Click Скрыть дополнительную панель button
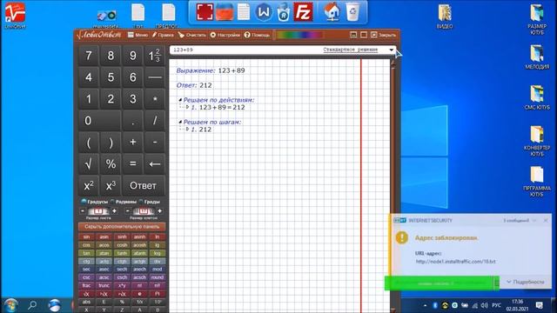The width and height of the screenshot is (557, 313). coord(122,226)
